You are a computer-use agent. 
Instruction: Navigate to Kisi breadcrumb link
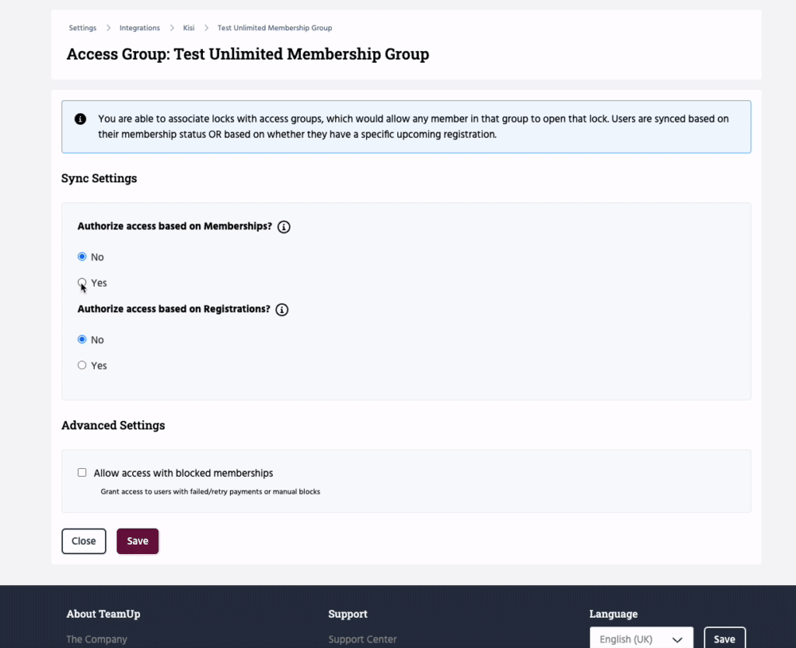[189, 28]
